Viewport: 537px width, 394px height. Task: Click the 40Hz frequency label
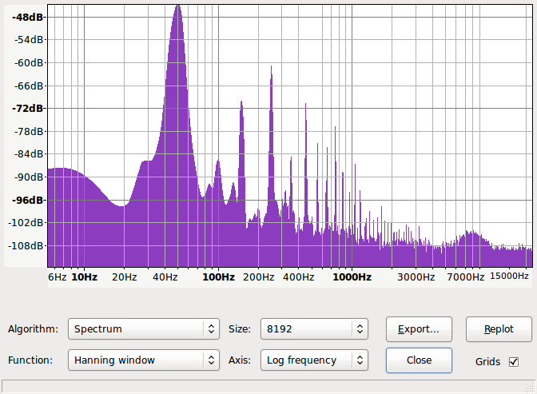(165, 277)
